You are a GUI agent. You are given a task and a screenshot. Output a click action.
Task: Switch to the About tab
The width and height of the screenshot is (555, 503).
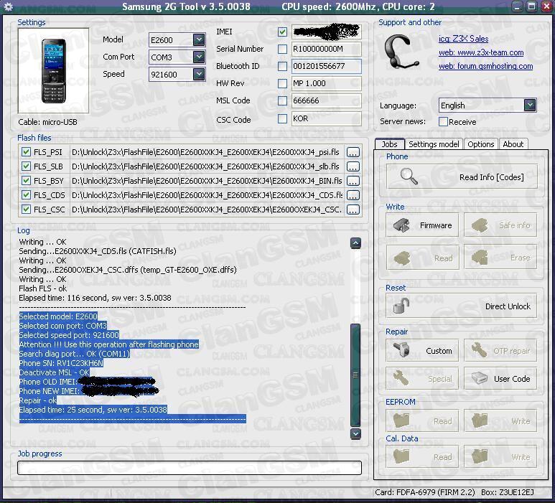(x=513, y=144)
